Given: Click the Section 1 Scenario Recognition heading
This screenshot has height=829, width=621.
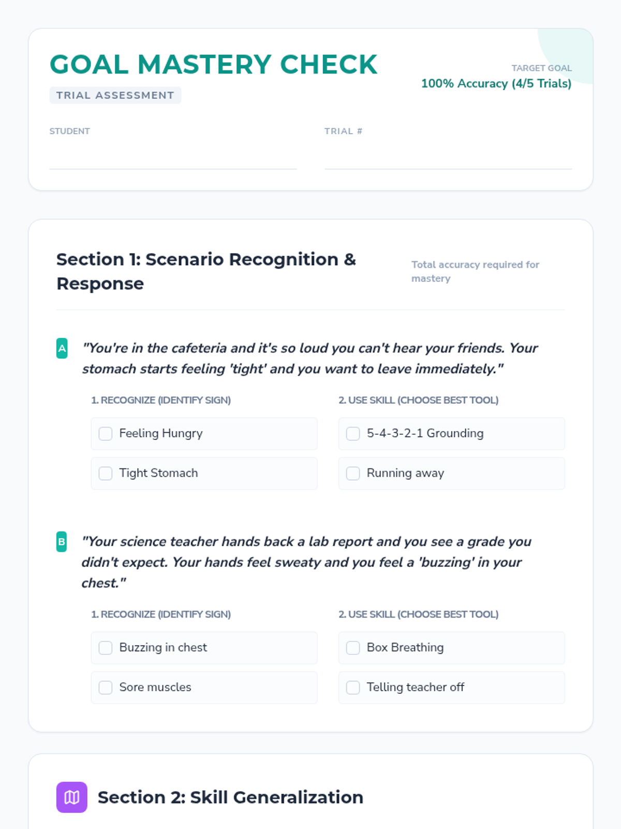Looking at the screenshot, I should tap(206, 271).
